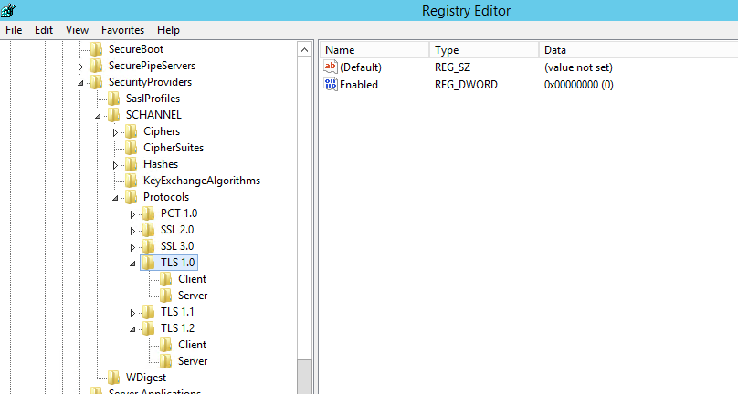Click the SecurityProviders folder icon
Viewport: 738px width, 394px height.
(x=97, y=82)
